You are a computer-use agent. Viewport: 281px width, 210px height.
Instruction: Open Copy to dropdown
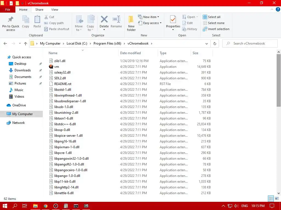(90, 23)
